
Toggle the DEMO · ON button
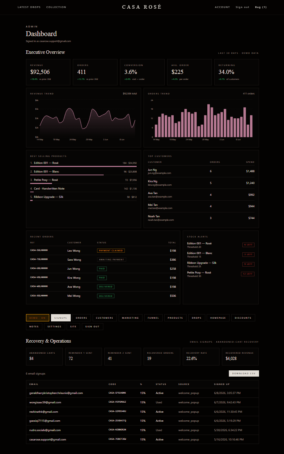tap(38, 318)
